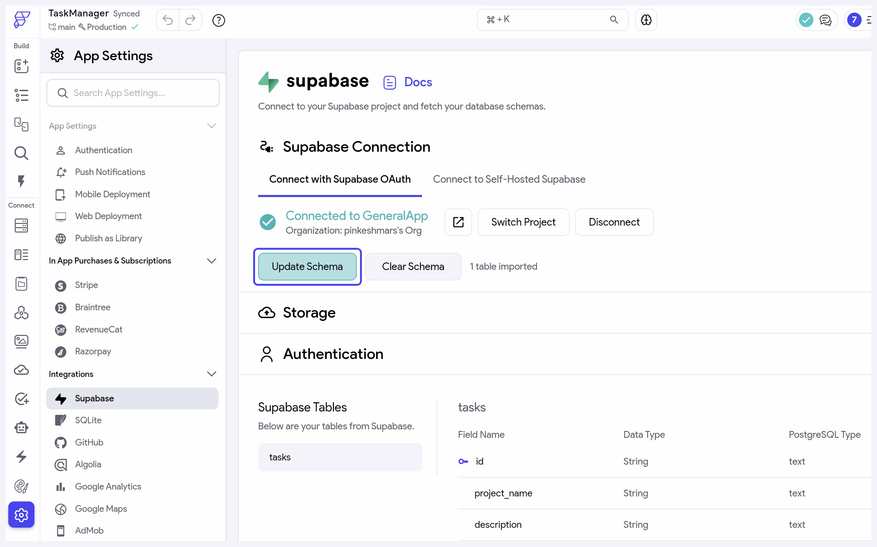Click the project_name field row
The height and width of the screenshot is (547, 877).
pos(664,493)
